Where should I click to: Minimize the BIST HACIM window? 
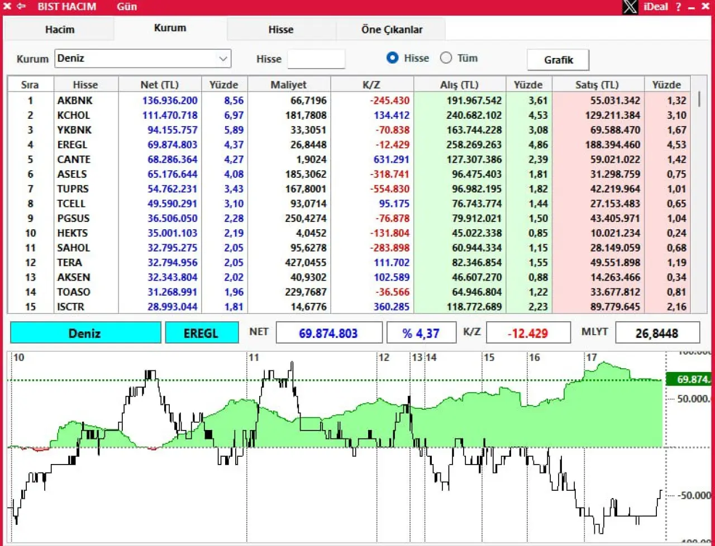click(692, 7)
